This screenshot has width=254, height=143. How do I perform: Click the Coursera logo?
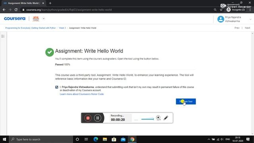[15, 19]
